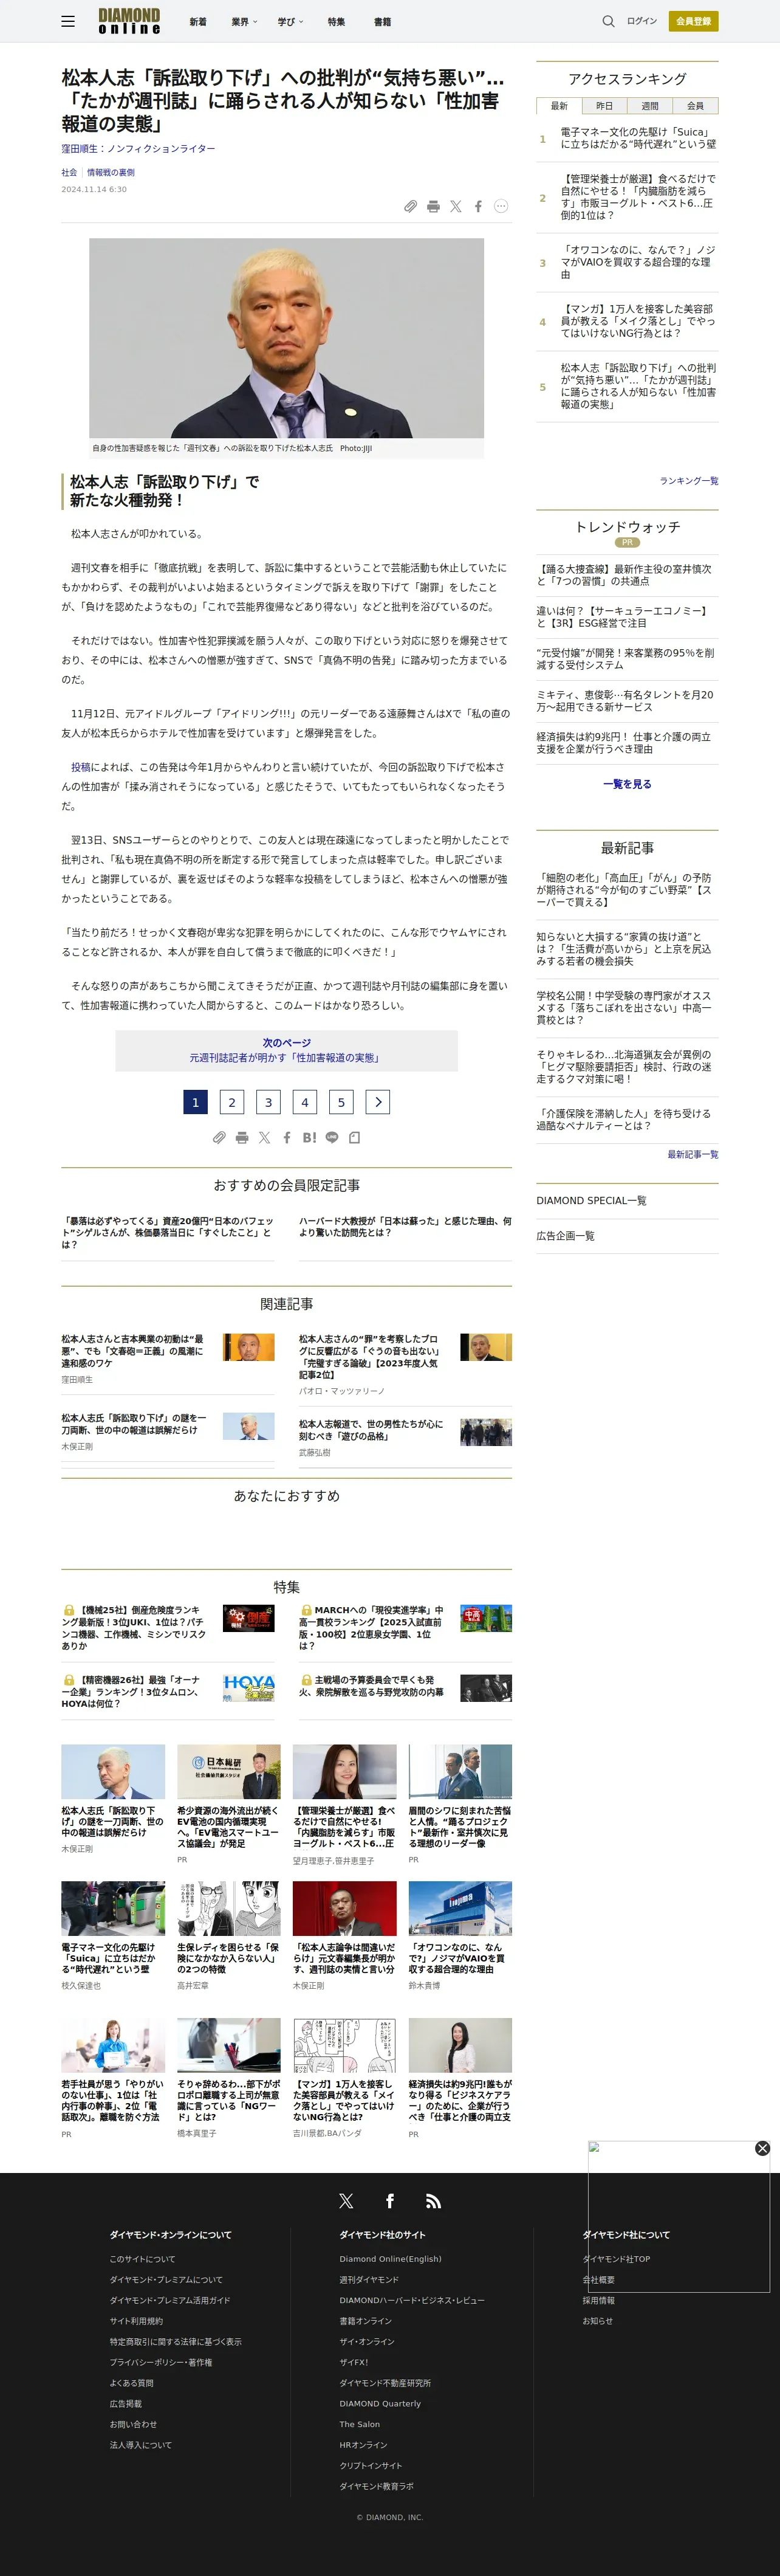Select the 週間 ranking tab
This screenshot has width=780, height=2576.
tap(650, 106)
